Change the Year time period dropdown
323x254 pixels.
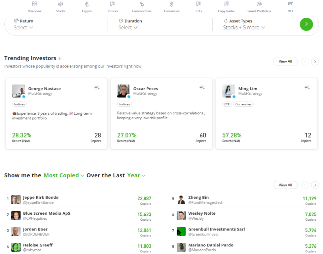click(136, 175)
